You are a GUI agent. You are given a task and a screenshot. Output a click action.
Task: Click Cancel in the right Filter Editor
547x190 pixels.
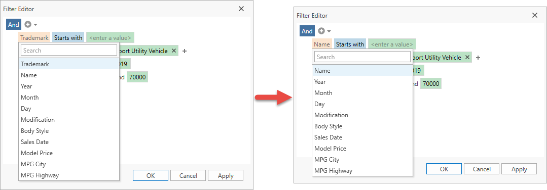pos(482,169)
